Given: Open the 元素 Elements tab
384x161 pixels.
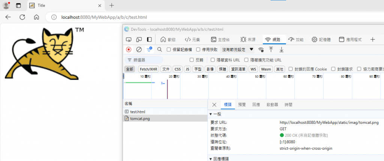Looking at the screenshot, I should coord(192,39).
